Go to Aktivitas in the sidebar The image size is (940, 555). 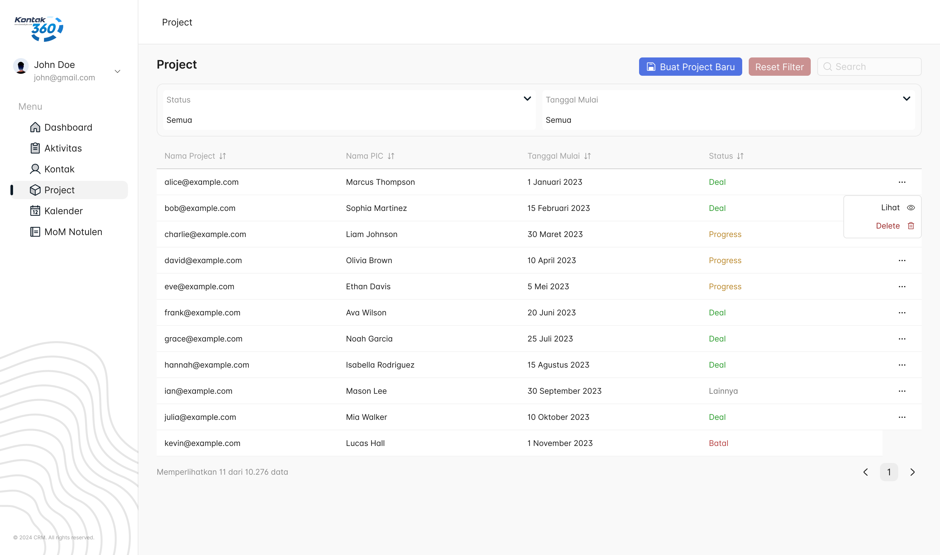[x=62, y=148]
